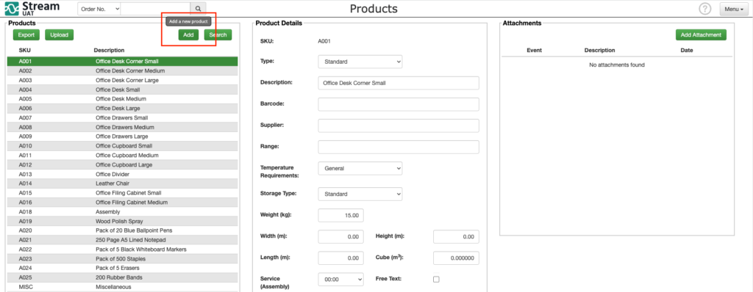This screenshot has height=292, width=753.
Task: Click into the Barcode field
Action: pos(399,104)
